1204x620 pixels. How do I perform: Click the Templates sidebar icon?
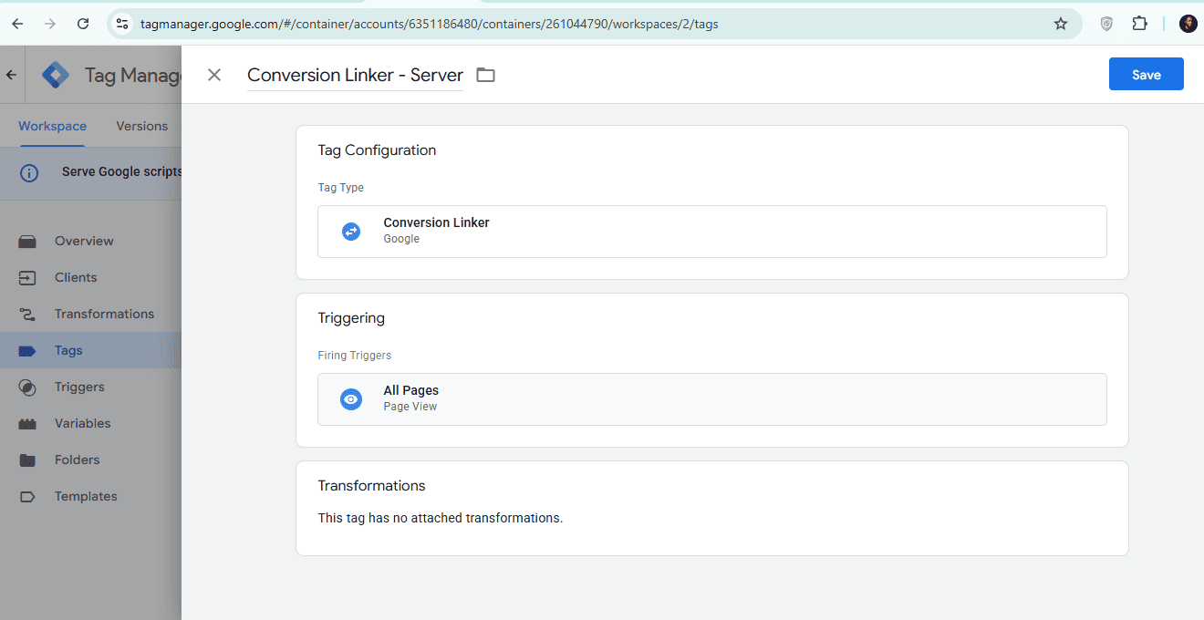[27, 497]
